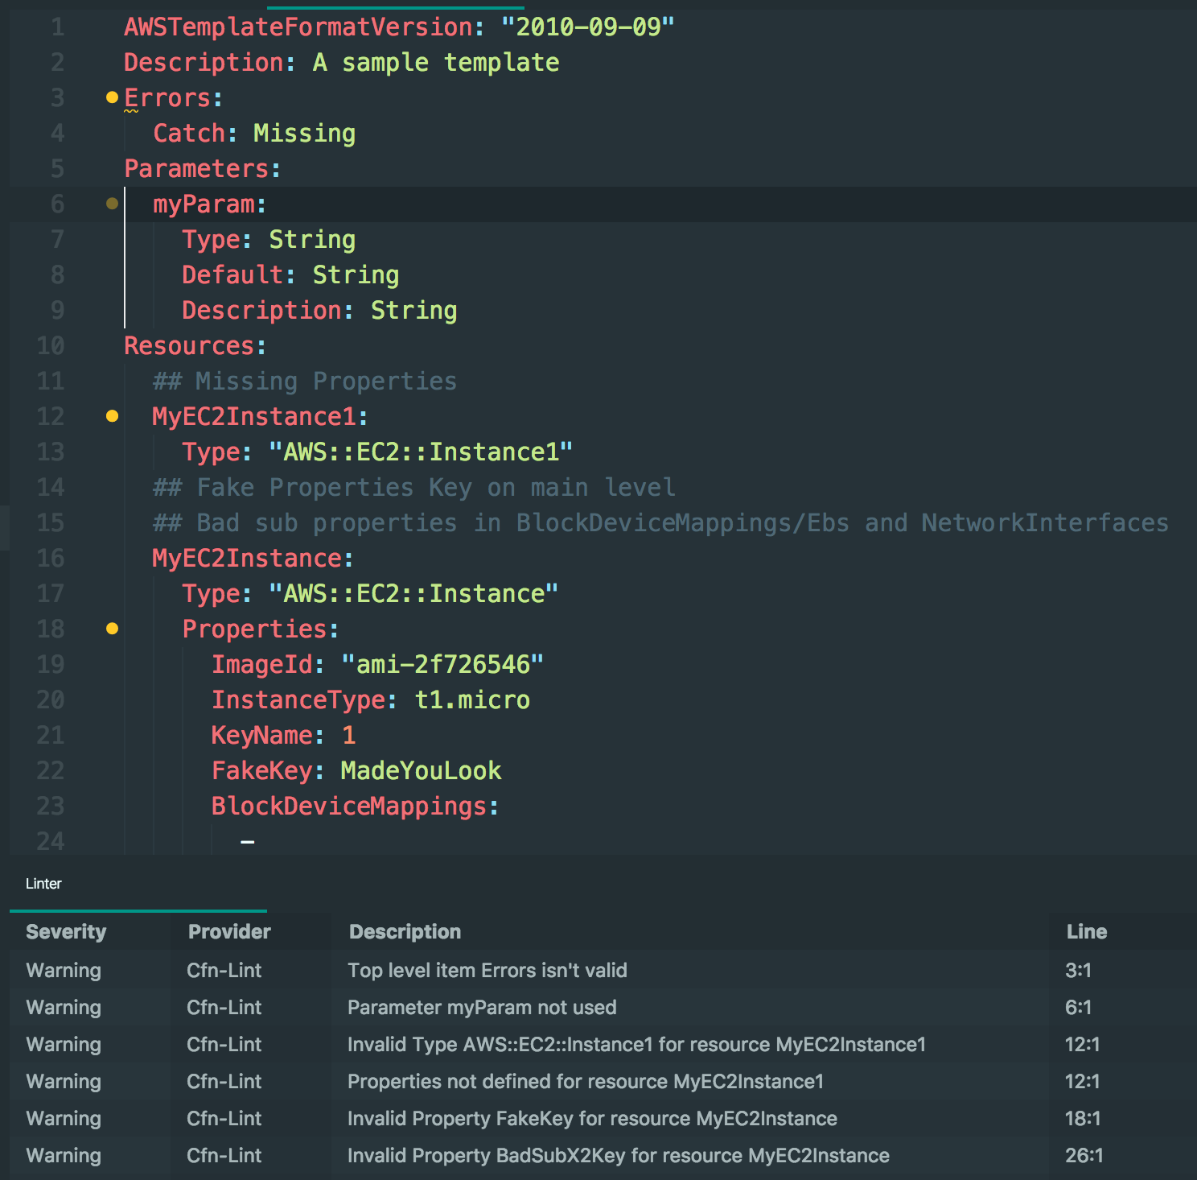Sort linter results by Provider column
The height and width of the screenshot is (1180, 1197).
229,932
